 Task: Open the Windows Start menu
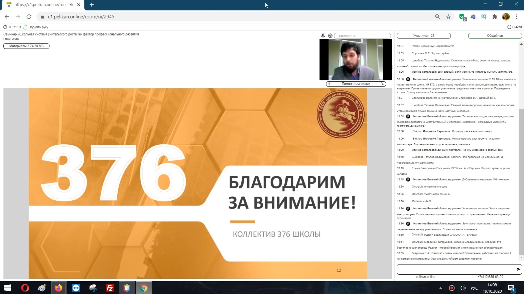(x=7, y=288)
